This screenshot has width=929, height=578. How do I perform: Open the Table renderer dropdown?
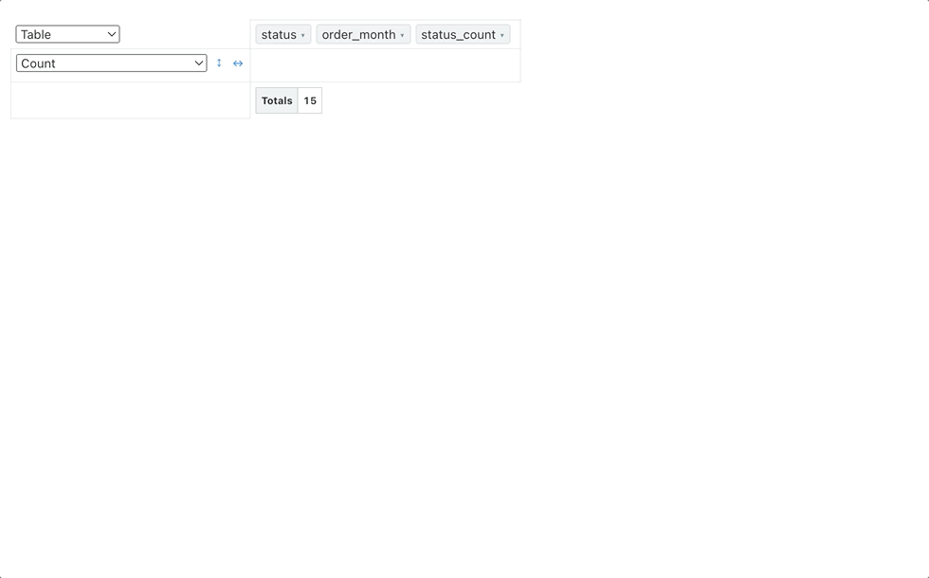tap(67, 34)
